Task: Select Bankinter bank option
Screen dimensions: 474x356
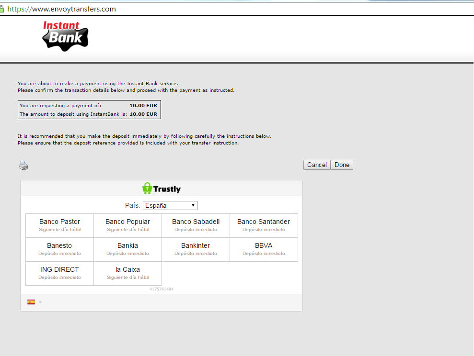Action: (196, 249)
